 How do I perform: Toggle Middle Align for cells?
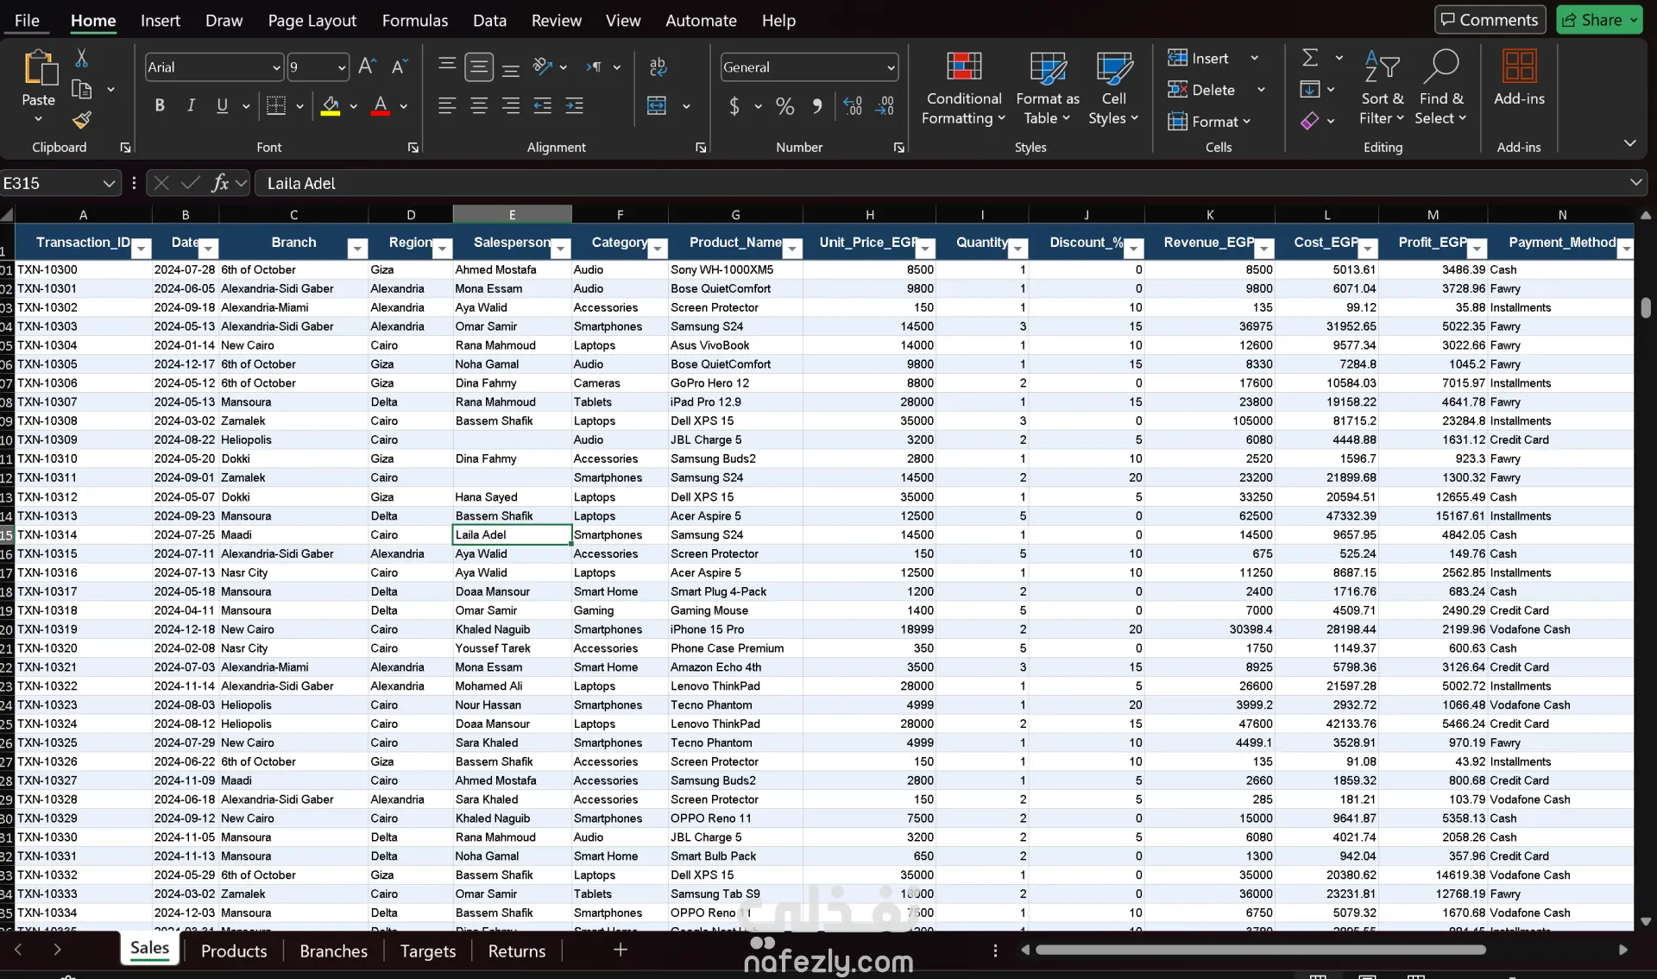pyautogui.click(x=479, y=66)
